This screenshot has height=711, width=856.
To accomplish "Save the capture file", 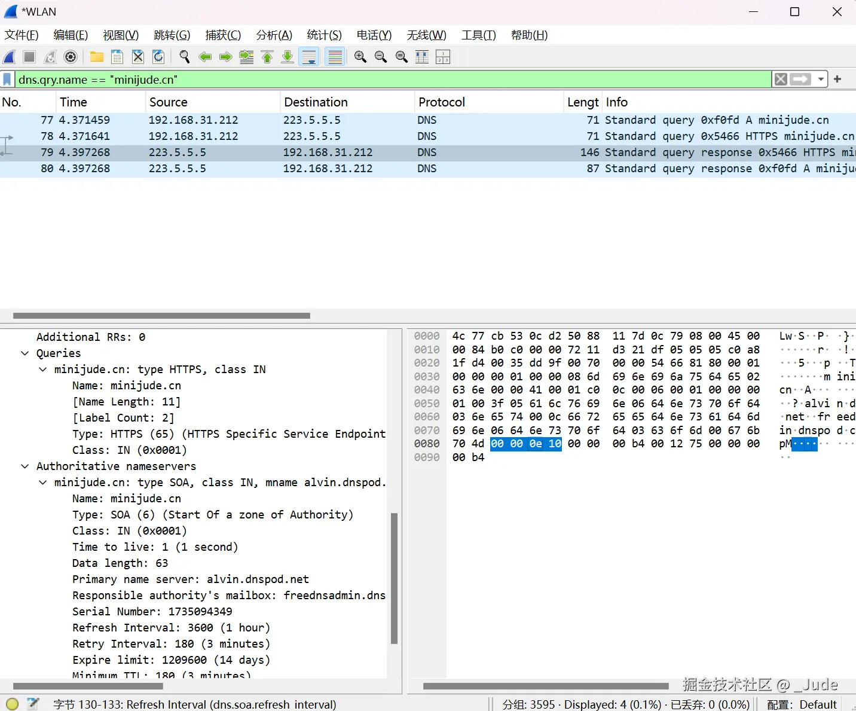I will pyautogui.click(x=117, y=57).
